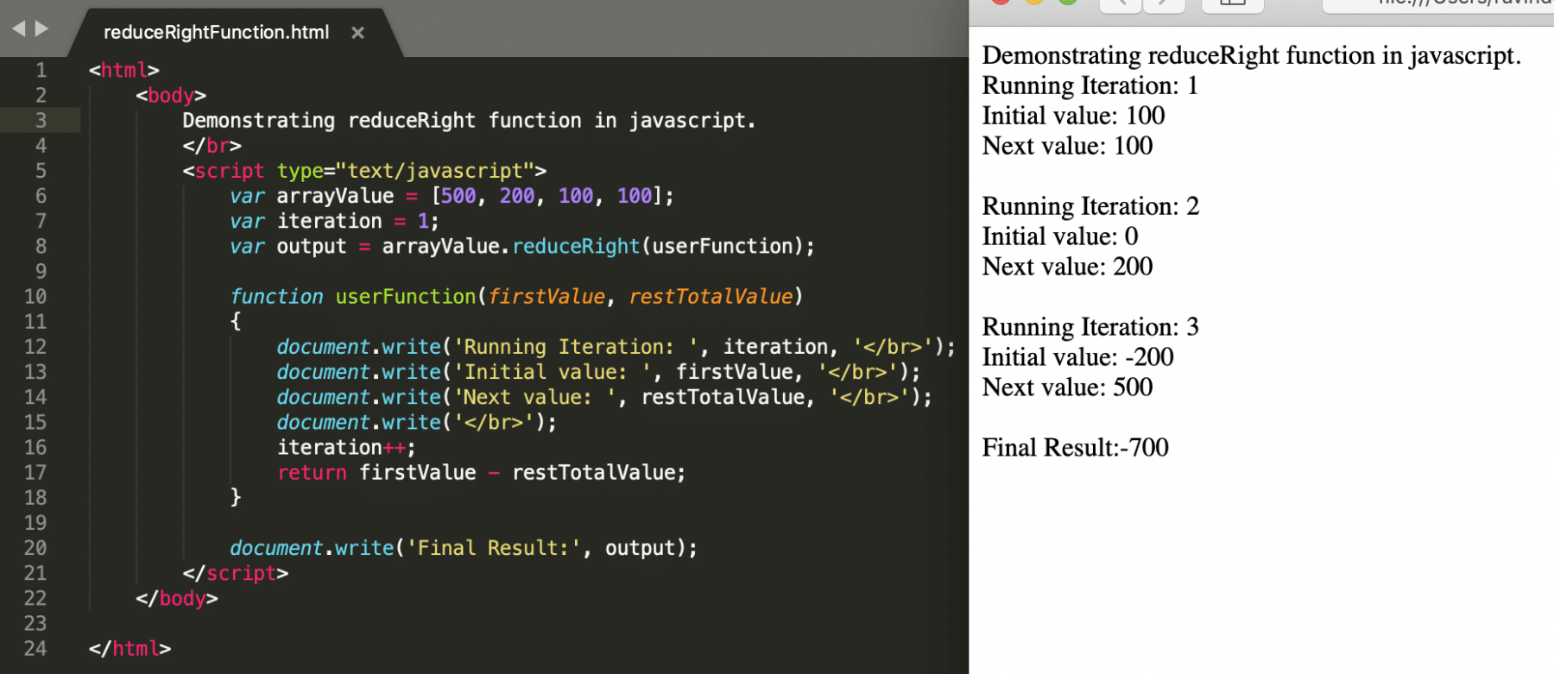1554x674 pixels.
Task: Click the 'Demonstrating reduceRight function' code line
Action: coord(469,120)
